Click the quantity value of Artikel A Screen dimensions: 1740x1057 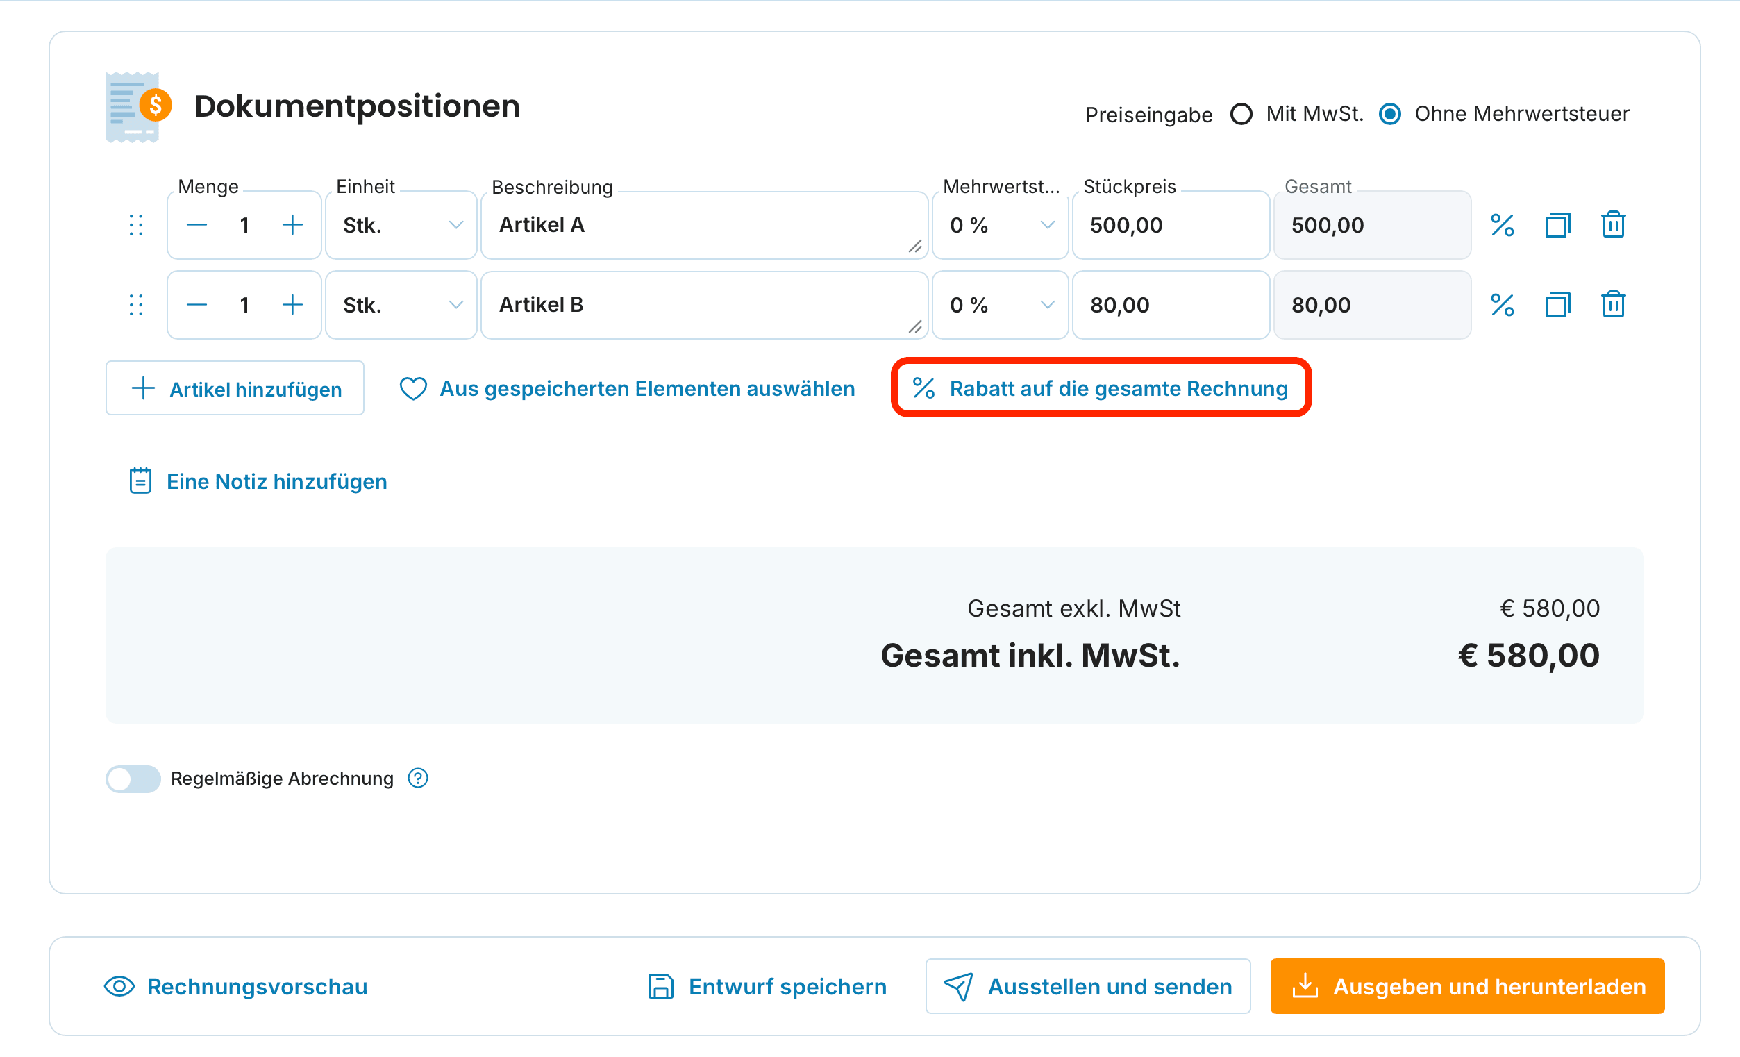click(x=244, y=226)
